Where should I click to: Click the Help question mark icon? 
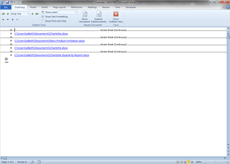click(228, 7)
